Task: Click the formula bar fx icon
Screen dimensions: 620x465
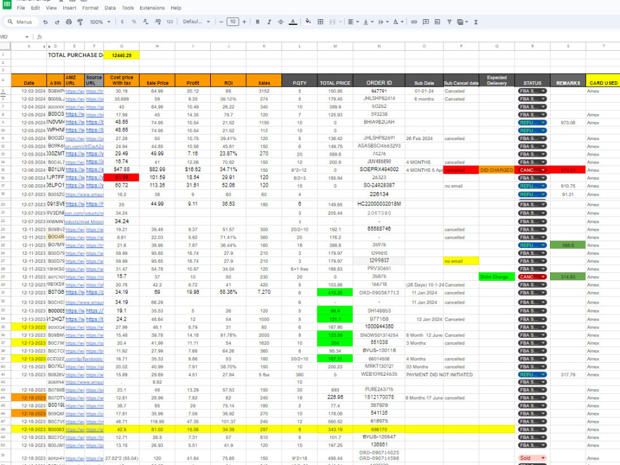Action: click(40, 37)
